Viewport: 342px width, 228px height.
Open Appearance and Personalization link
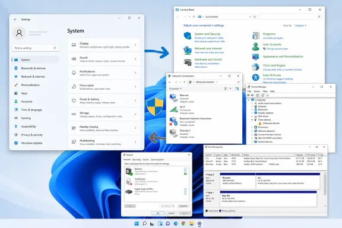coord(283,56)
